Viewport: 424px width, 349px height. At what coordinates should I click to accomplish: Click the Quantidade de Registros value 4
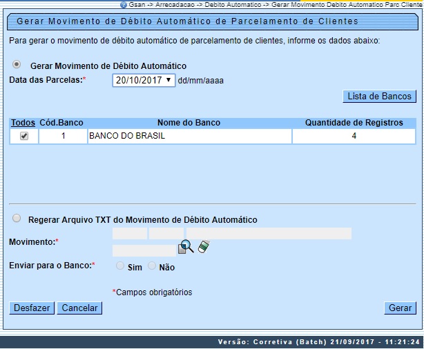(x=354, y=137)
